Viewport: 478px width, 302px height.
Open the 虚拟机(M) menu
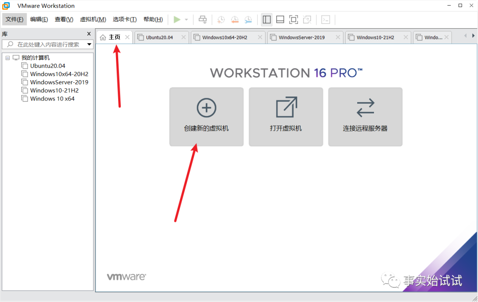pos(93,19)
